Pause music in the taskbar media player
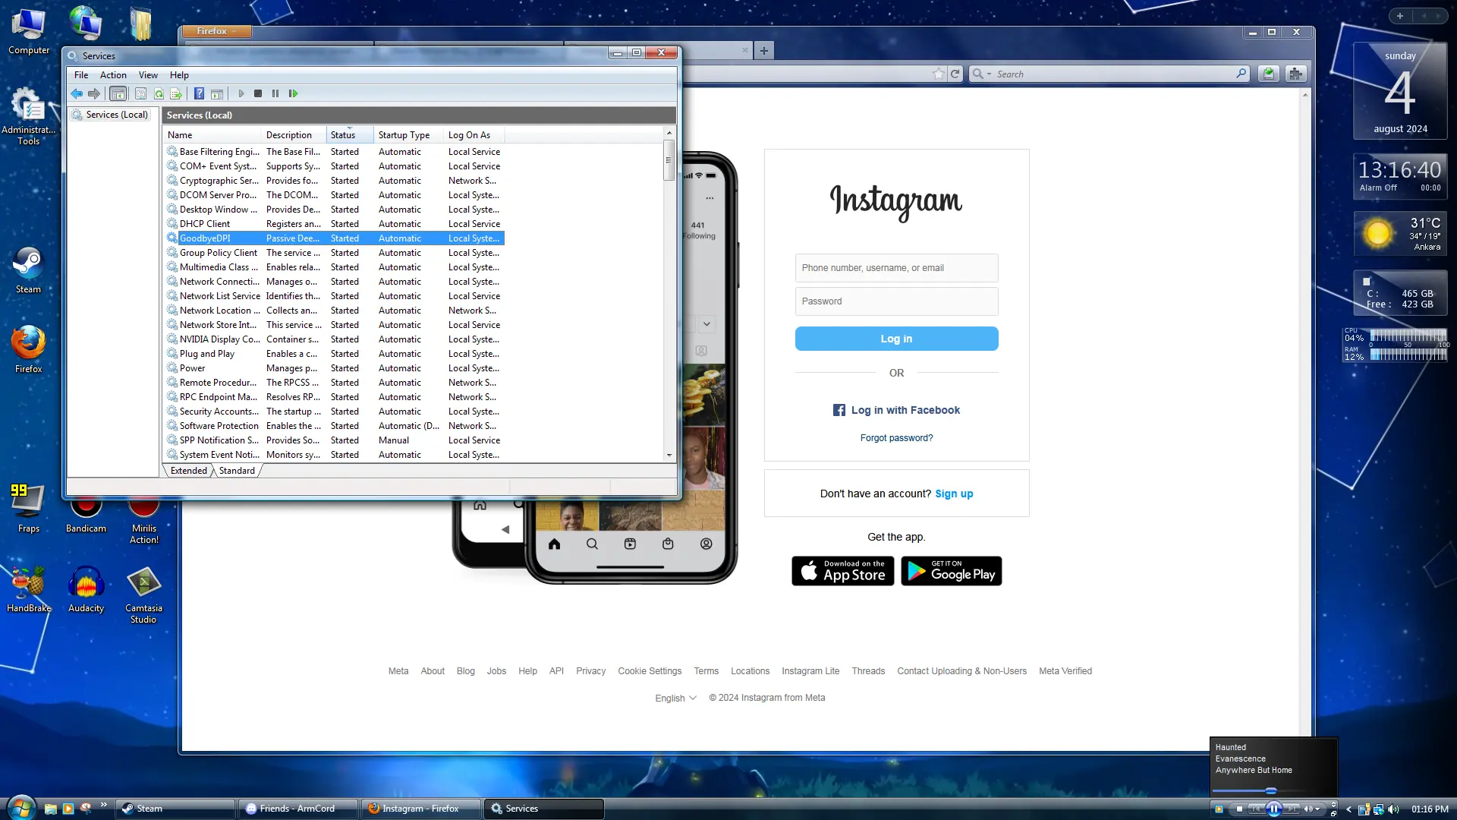 [1274, 809]
